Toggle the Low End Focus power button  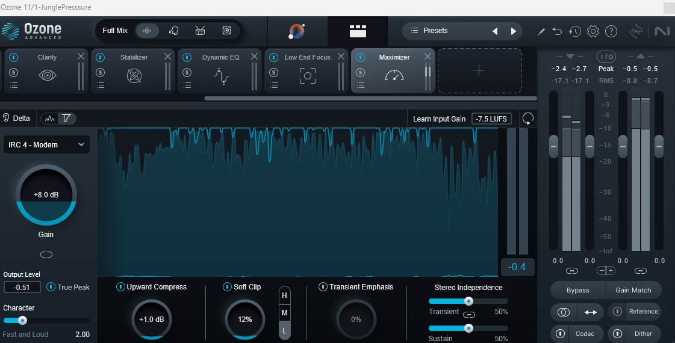coord(274,57)
